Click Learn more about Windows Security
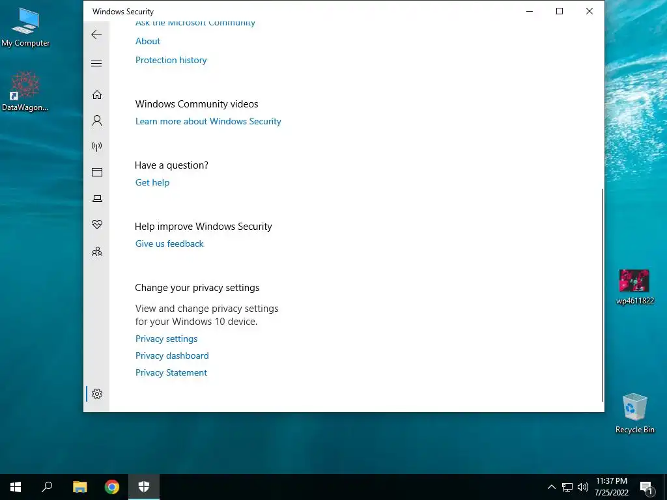Screen dimensions: 667x500 tap(208, 121)
